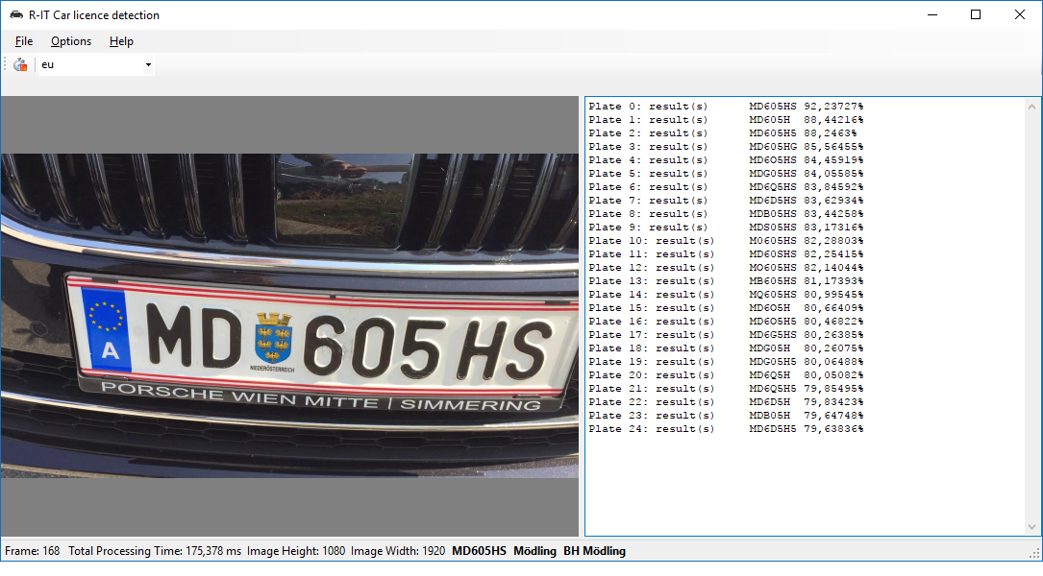Select Plate 11 result MD60SHS

726,253
